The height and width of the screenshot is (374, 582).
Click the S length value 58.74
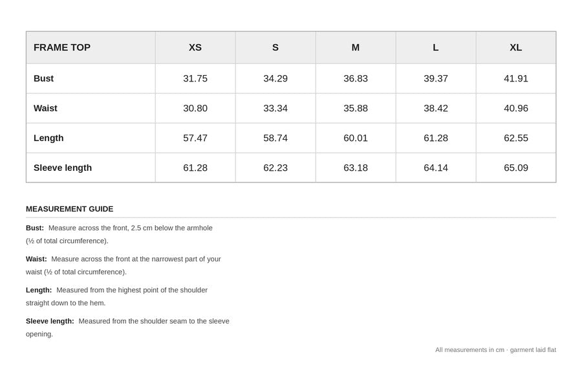click(x=275, y=138)
